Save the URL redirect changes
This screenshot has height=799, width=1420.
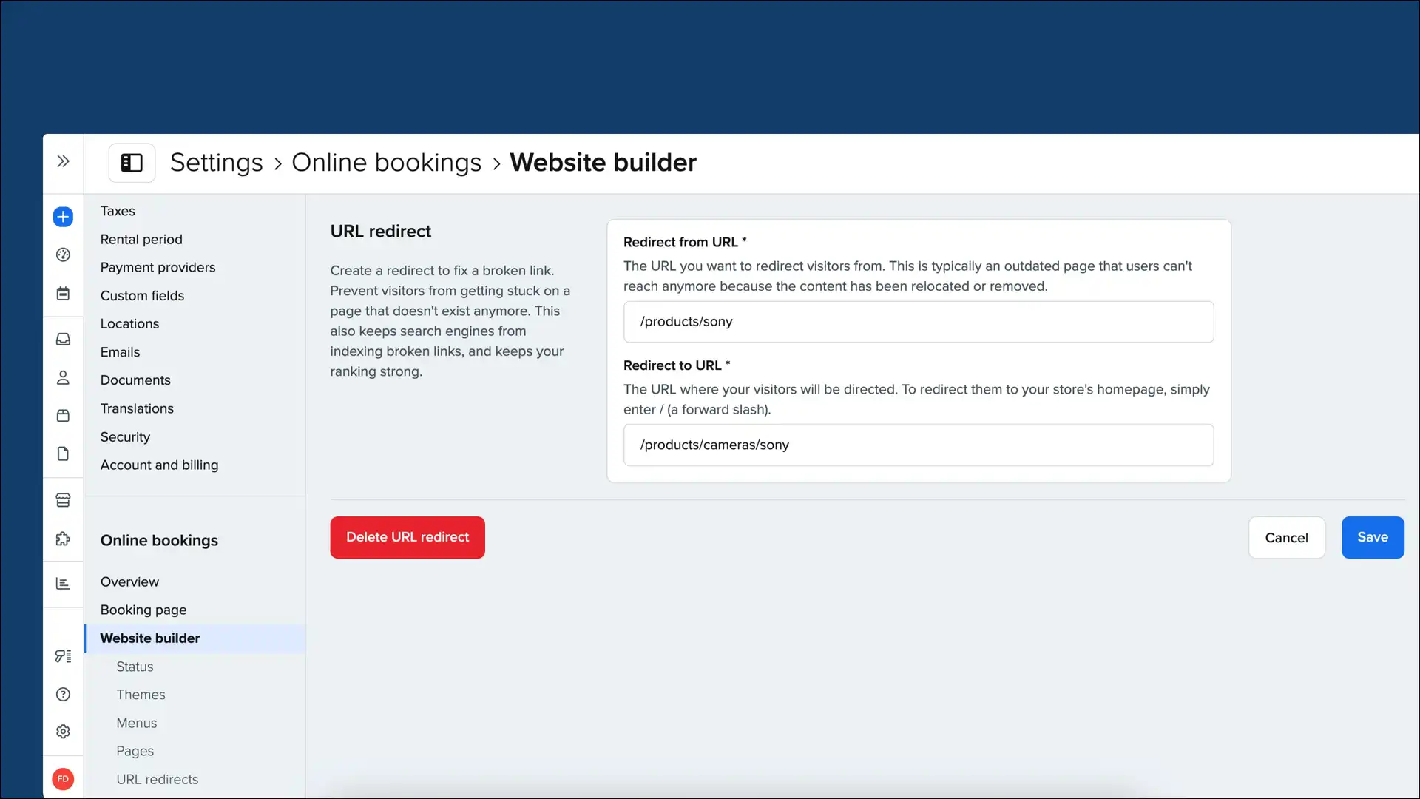point(1372,537)
